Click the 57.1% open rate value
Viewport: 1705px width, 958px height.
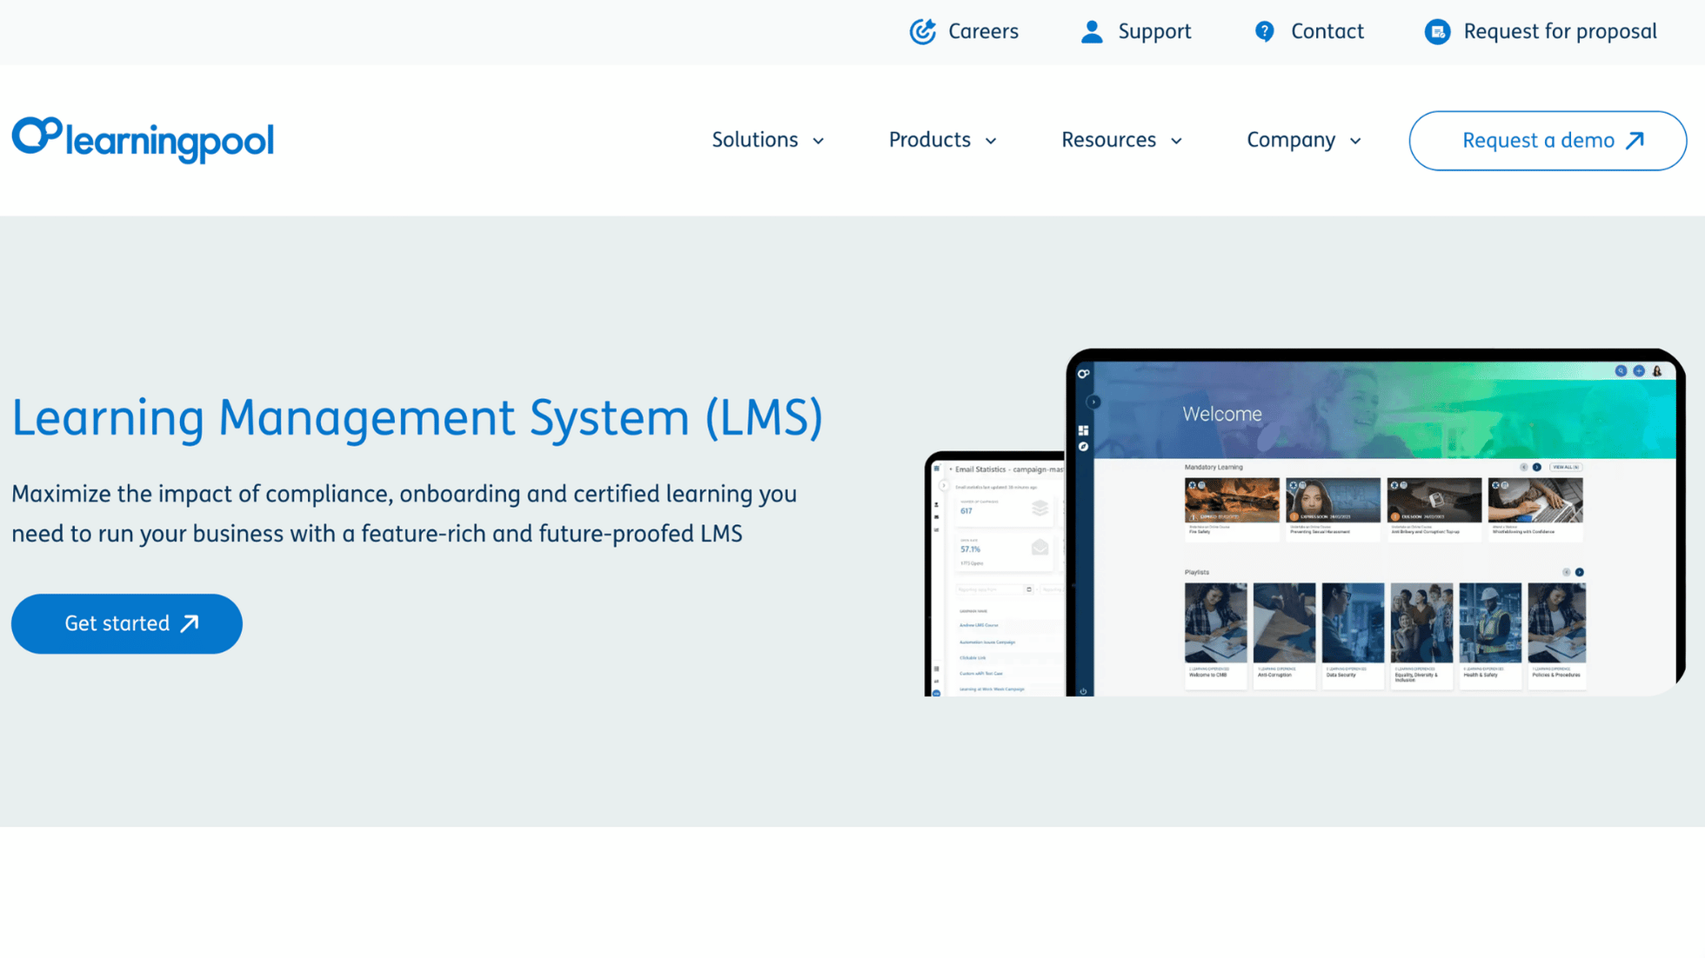(970, 549)
